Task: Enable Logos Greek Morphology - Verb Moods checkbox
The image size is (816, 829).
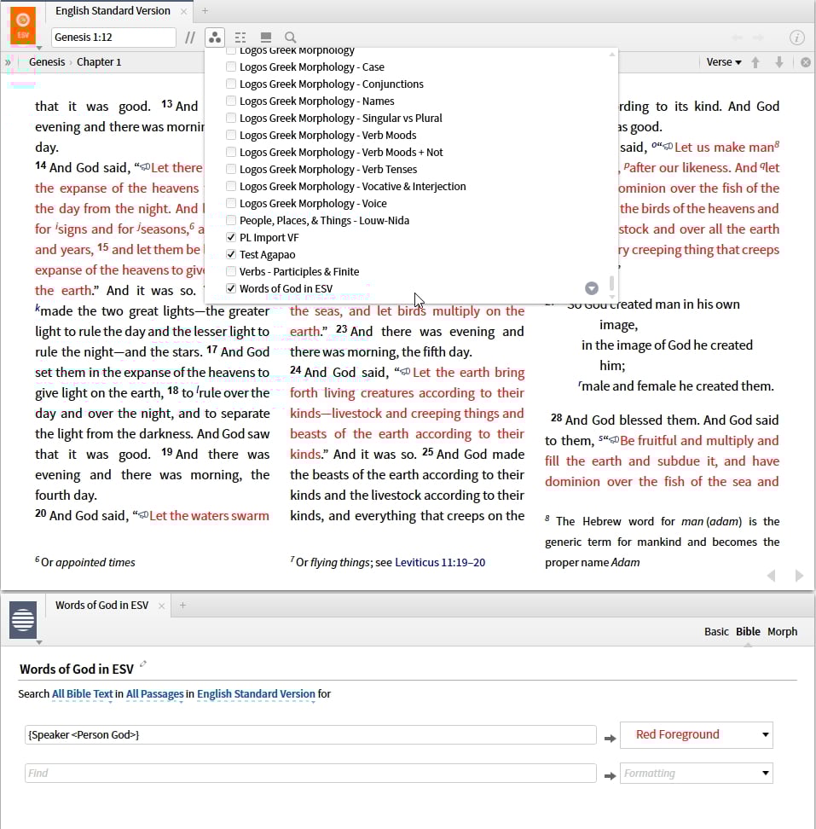Action: pyautogui.click(x=231, y=135)
